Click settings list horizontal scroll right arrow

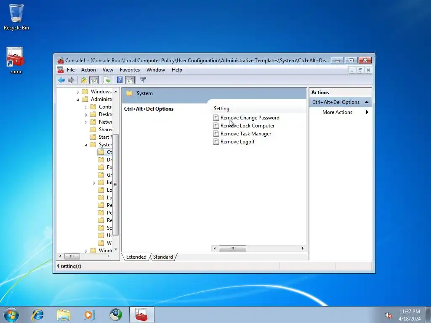coord(303,248)
